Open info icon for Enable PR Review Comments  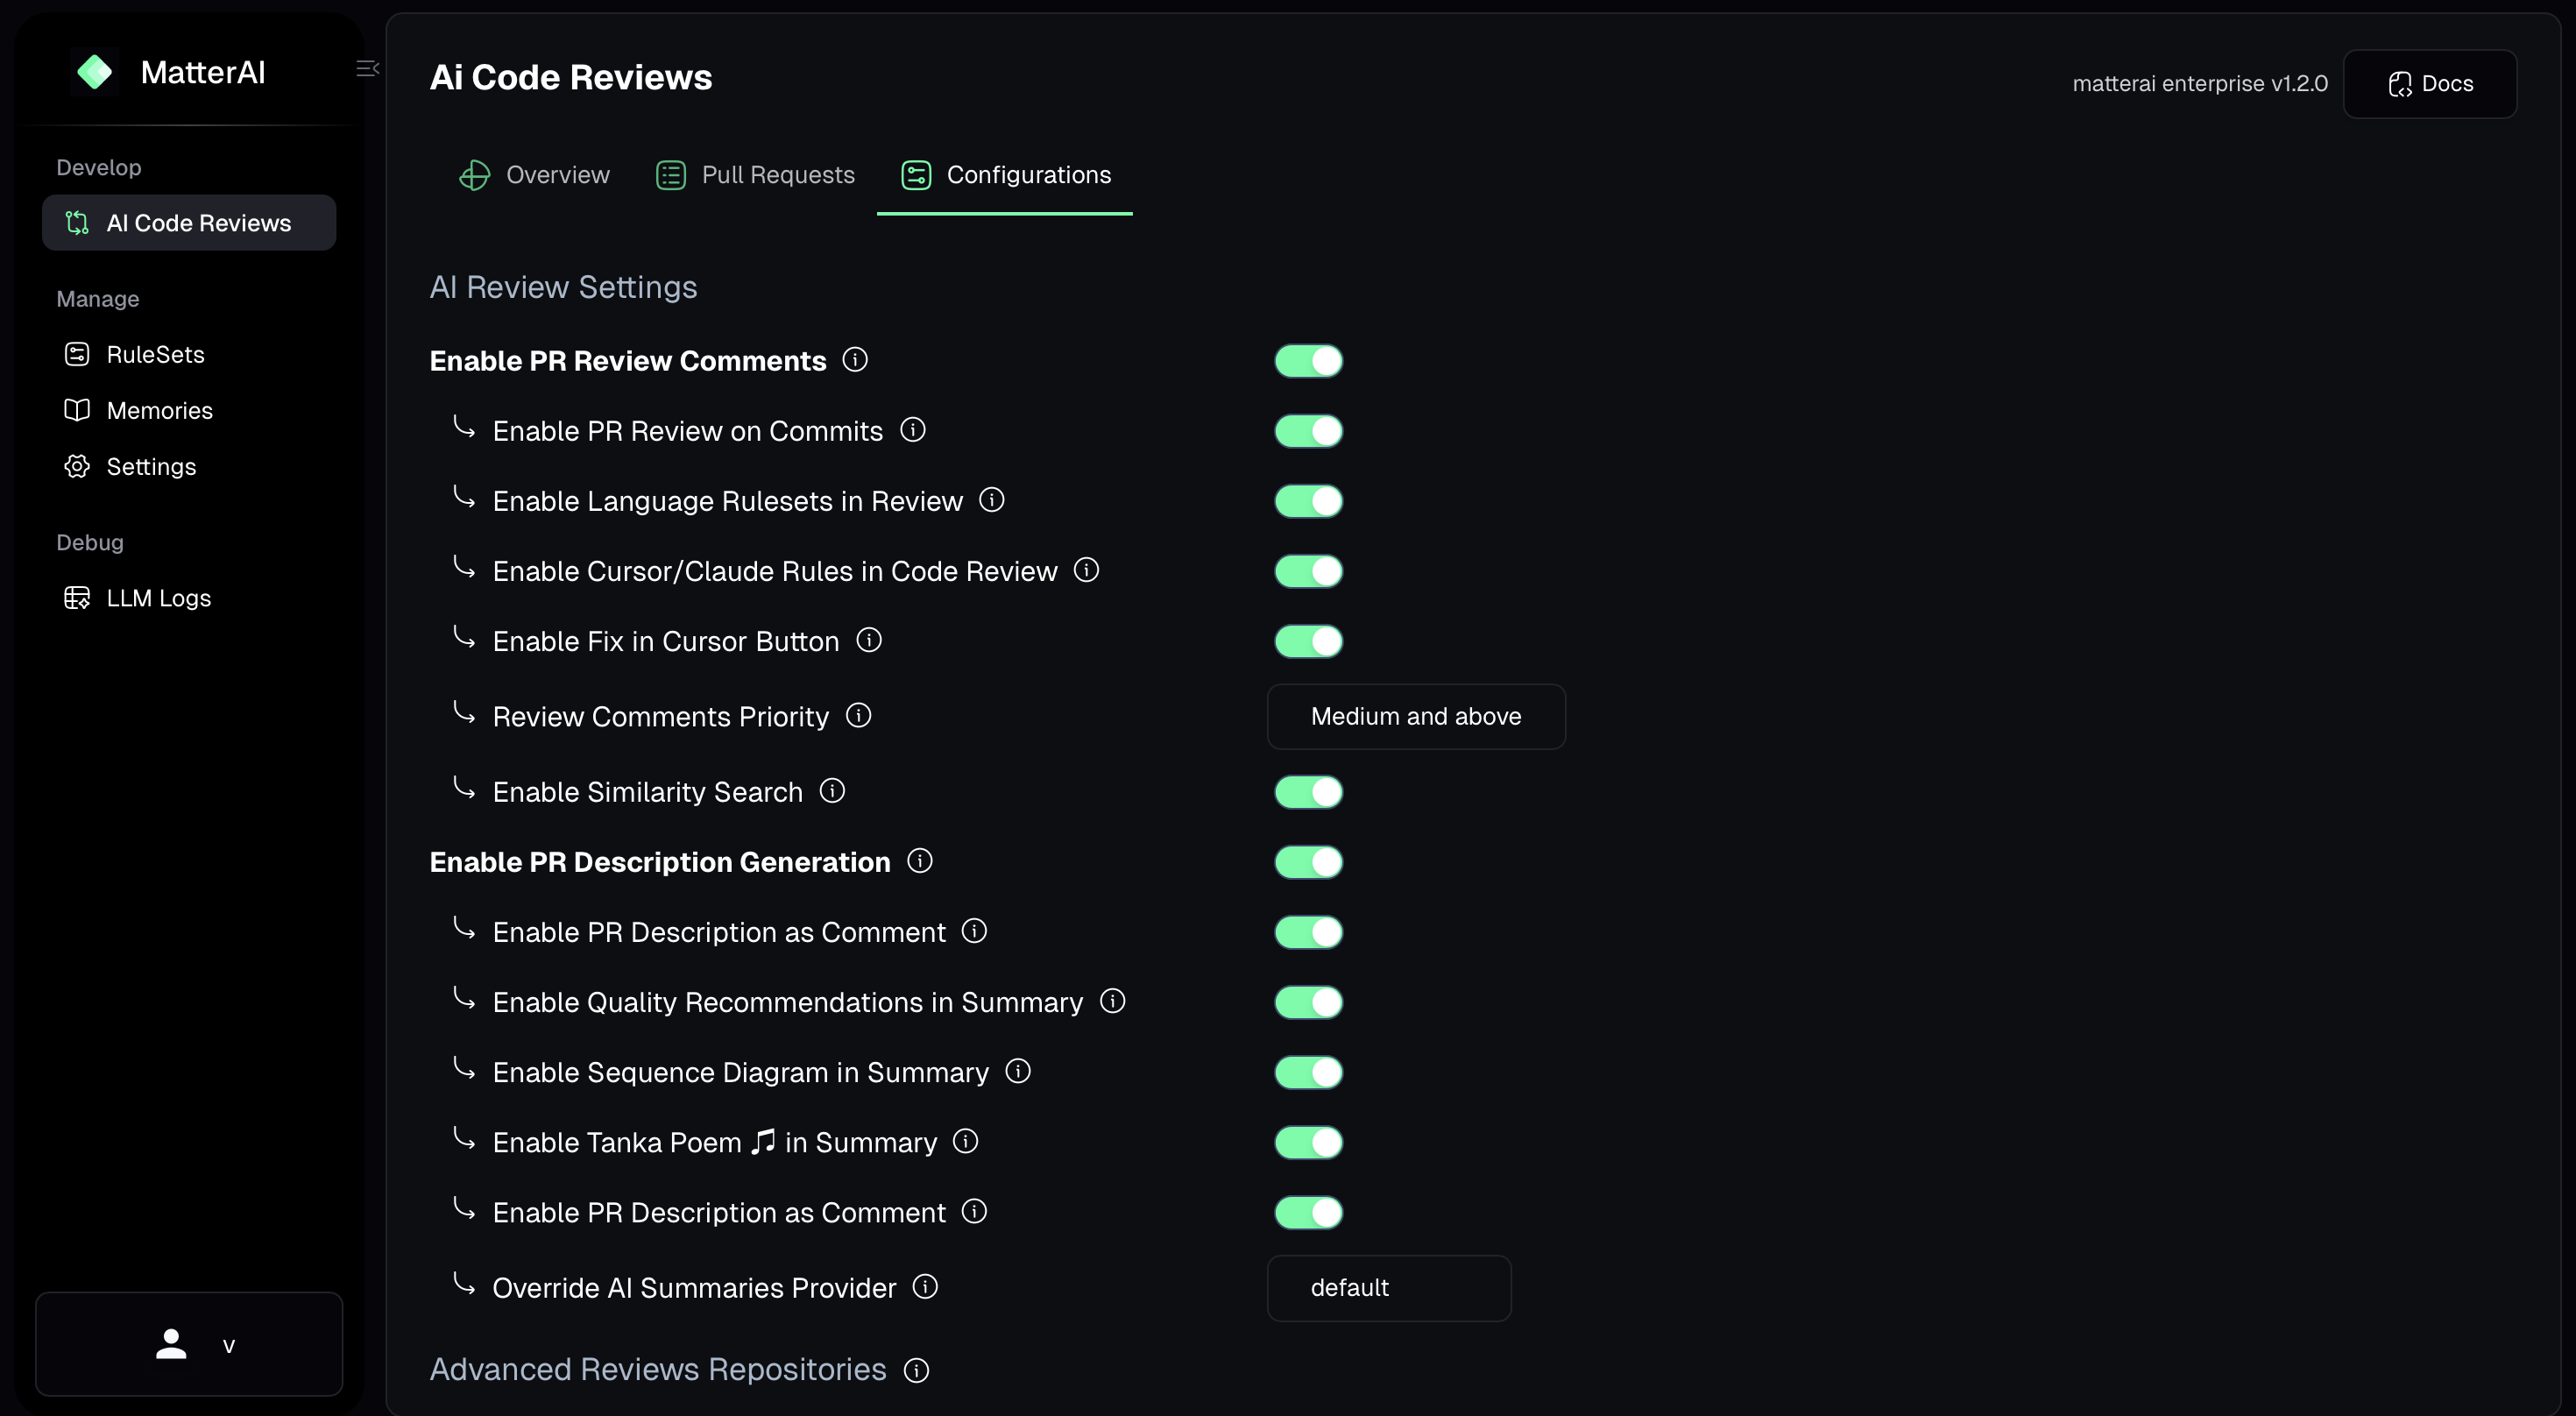pos(855,359)
